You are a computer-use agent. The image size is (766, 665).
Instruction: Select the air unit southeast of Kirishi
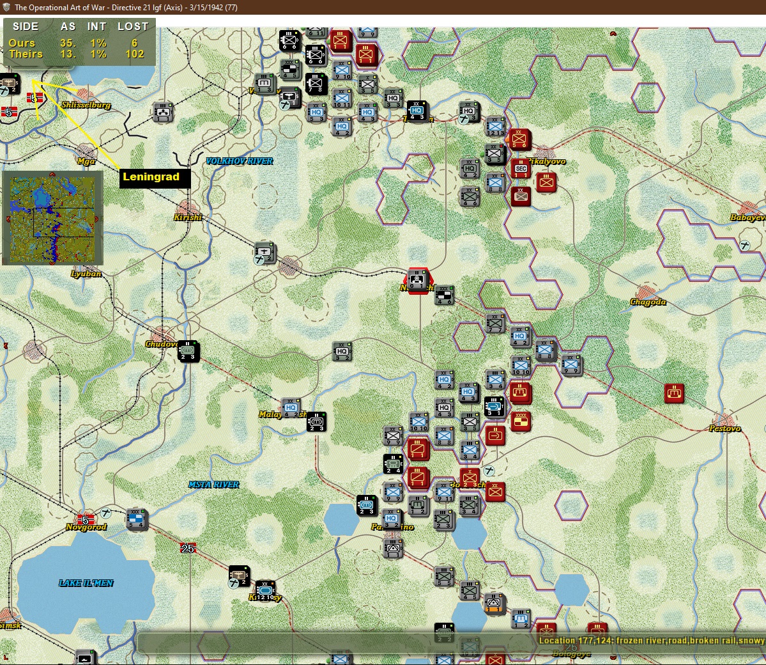pyautogui.click(x=264, y=253)
